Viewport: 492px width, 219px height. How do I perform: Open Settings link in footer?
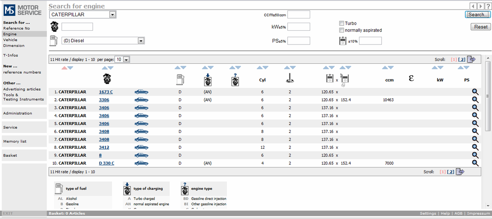(428, 213)
